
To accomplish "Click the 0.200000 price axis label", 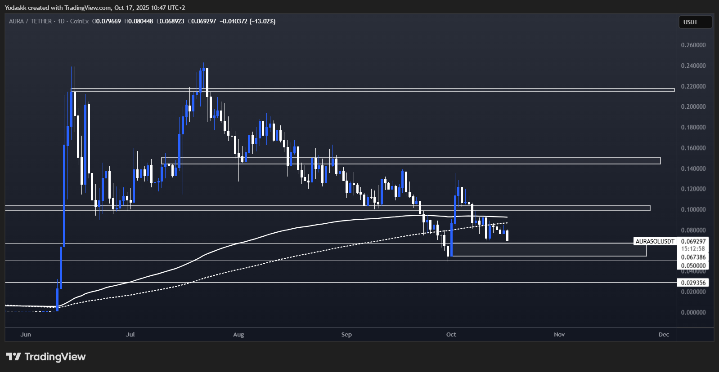I will (693, 106).
